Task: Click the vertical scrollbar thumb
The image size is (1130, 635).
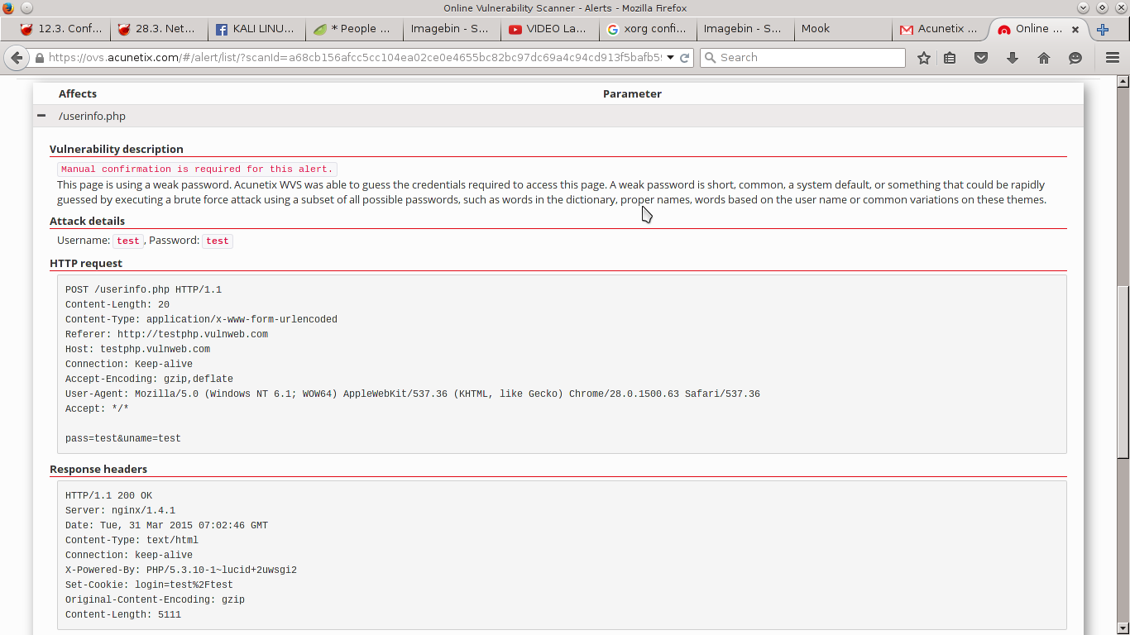Action: tap(1123, 372)
